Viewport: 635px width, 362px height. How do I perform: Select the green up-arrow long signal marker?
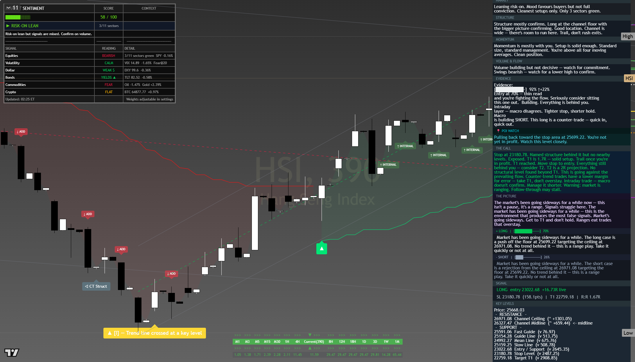point(322,248)
